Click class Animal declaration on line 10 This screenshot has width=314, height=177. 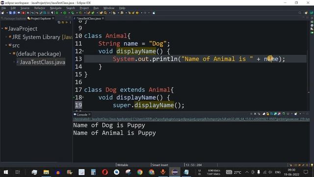tap(107, 36)
